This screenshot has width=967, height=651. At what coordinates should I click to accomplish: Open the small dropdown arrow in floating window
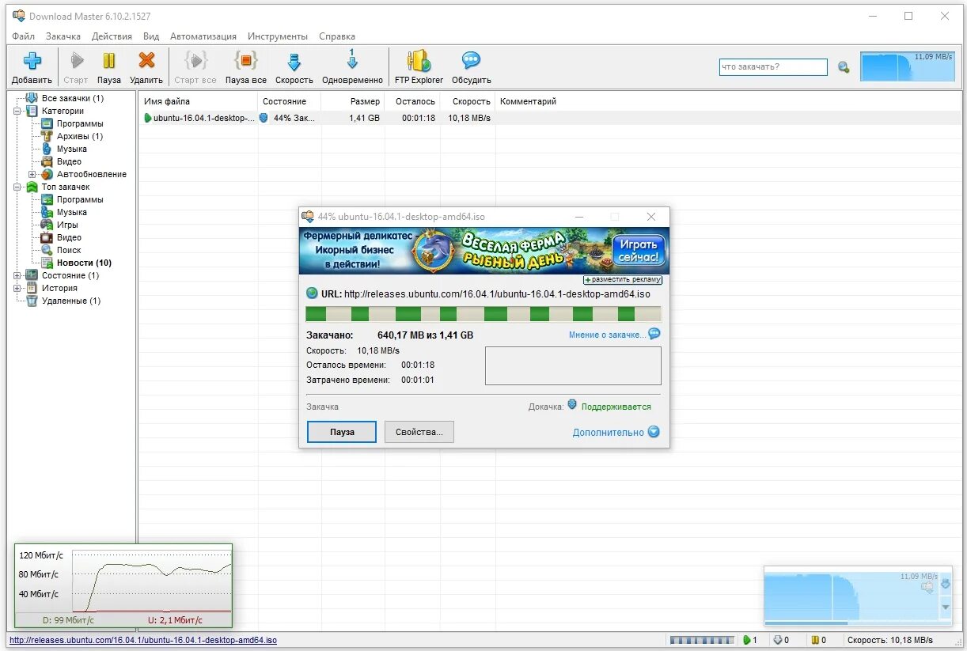pyautogui.click(x=945, y=607)
